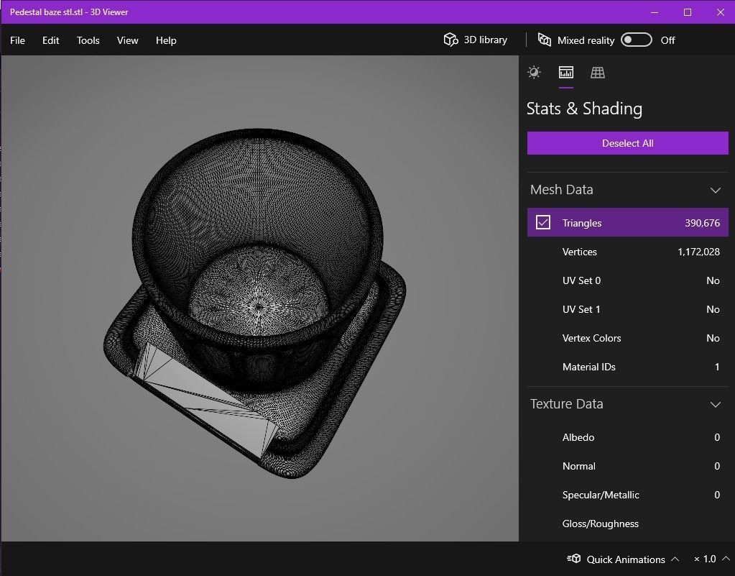Viewport: 735px width, 576px height.
Task: Click the Deselect All button
Action: click(628, 143)
